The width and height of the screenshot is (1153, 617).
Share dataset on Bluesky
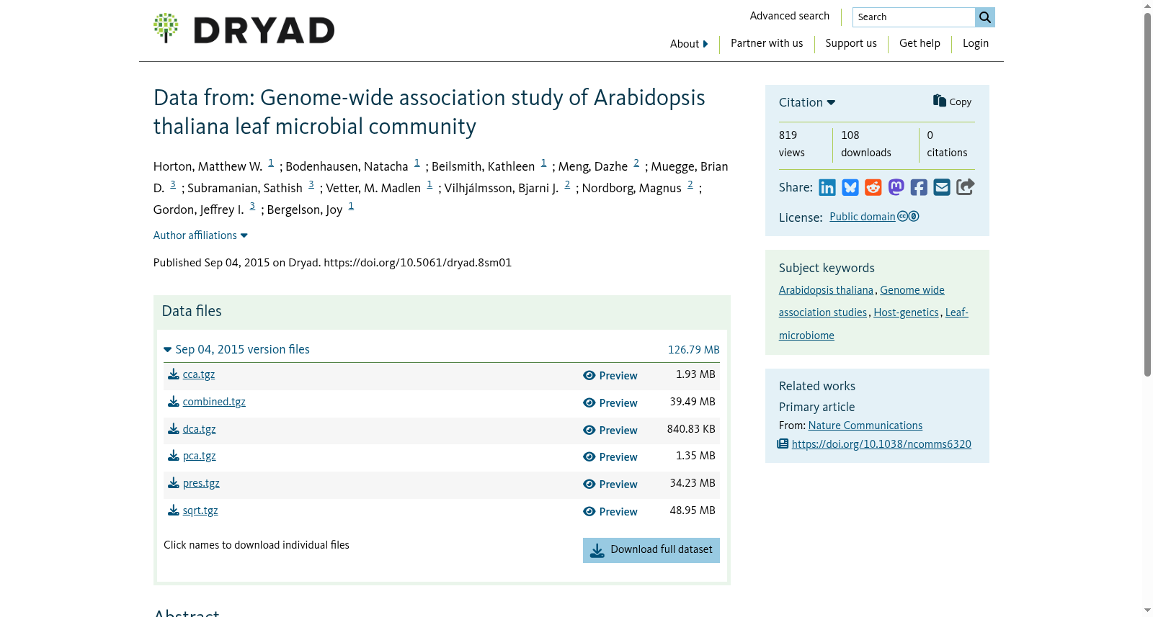pos(850,188)
